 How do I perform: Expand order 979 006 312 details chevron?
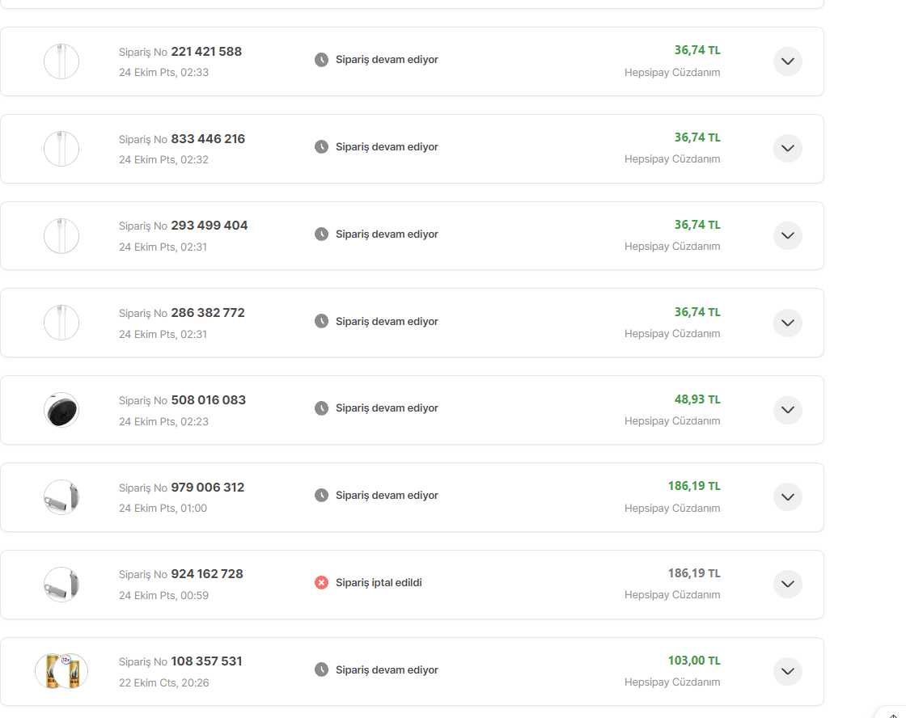[787, 497]
